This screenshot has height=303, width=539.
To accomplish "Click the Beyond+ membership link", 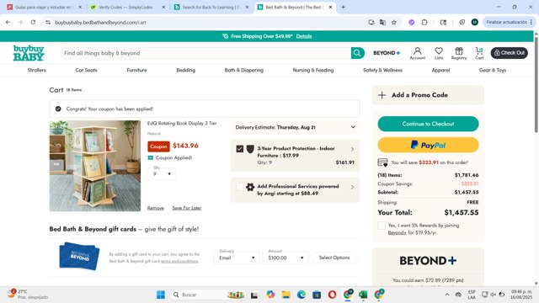I will (x=397, y=232).
